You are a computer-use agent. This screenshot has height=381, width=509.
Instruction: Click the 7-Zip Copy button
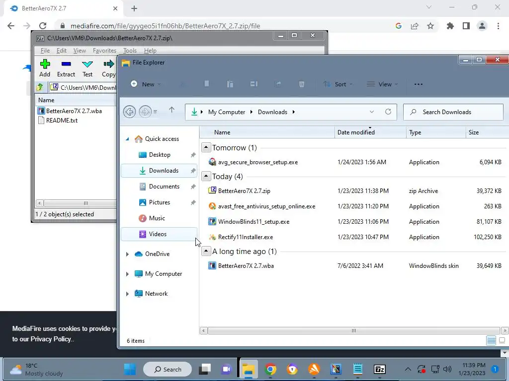109,68
